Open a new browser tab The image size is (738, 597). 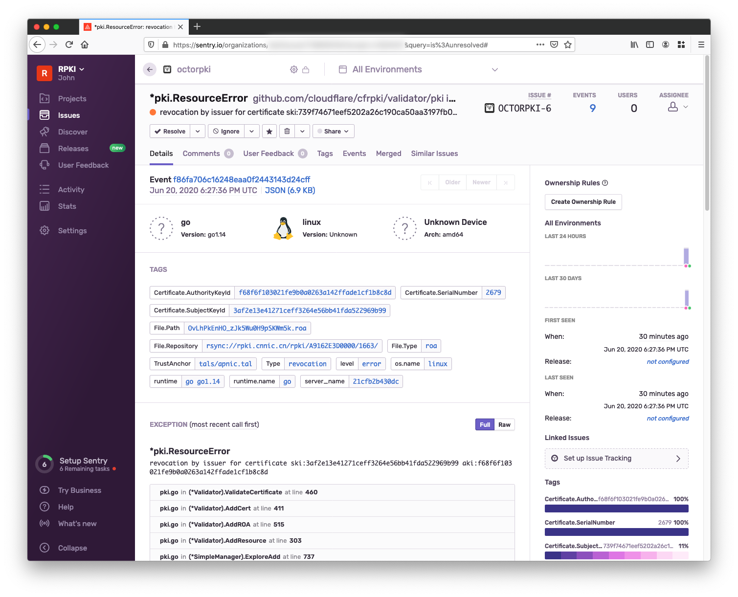197,26
